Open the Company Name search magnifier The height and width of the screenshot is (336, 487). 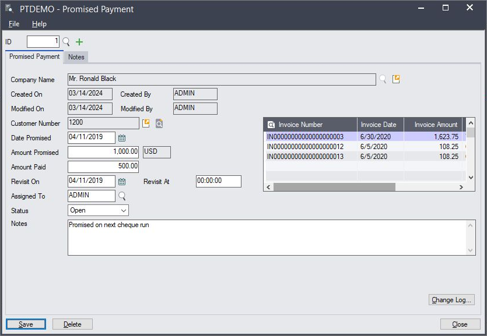383,79
